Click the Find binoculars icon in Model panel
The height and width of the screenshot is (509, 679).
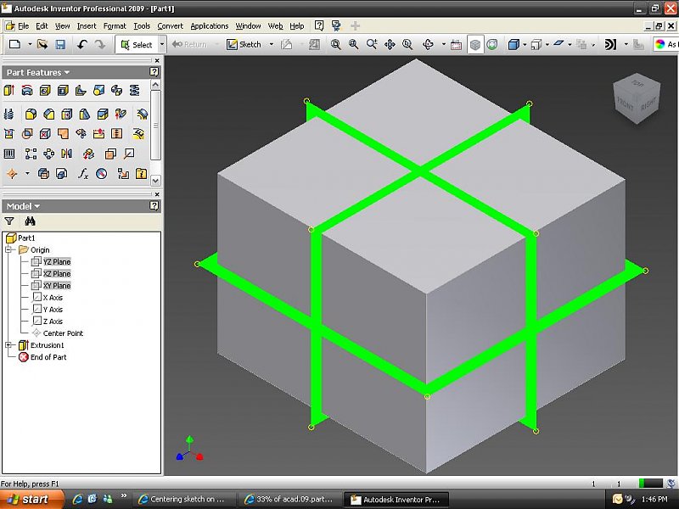pyautogui.click(x=30, y=221)
